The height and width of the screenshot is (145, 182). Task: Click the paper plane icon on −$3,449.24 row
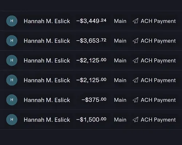tap(135, 21)
